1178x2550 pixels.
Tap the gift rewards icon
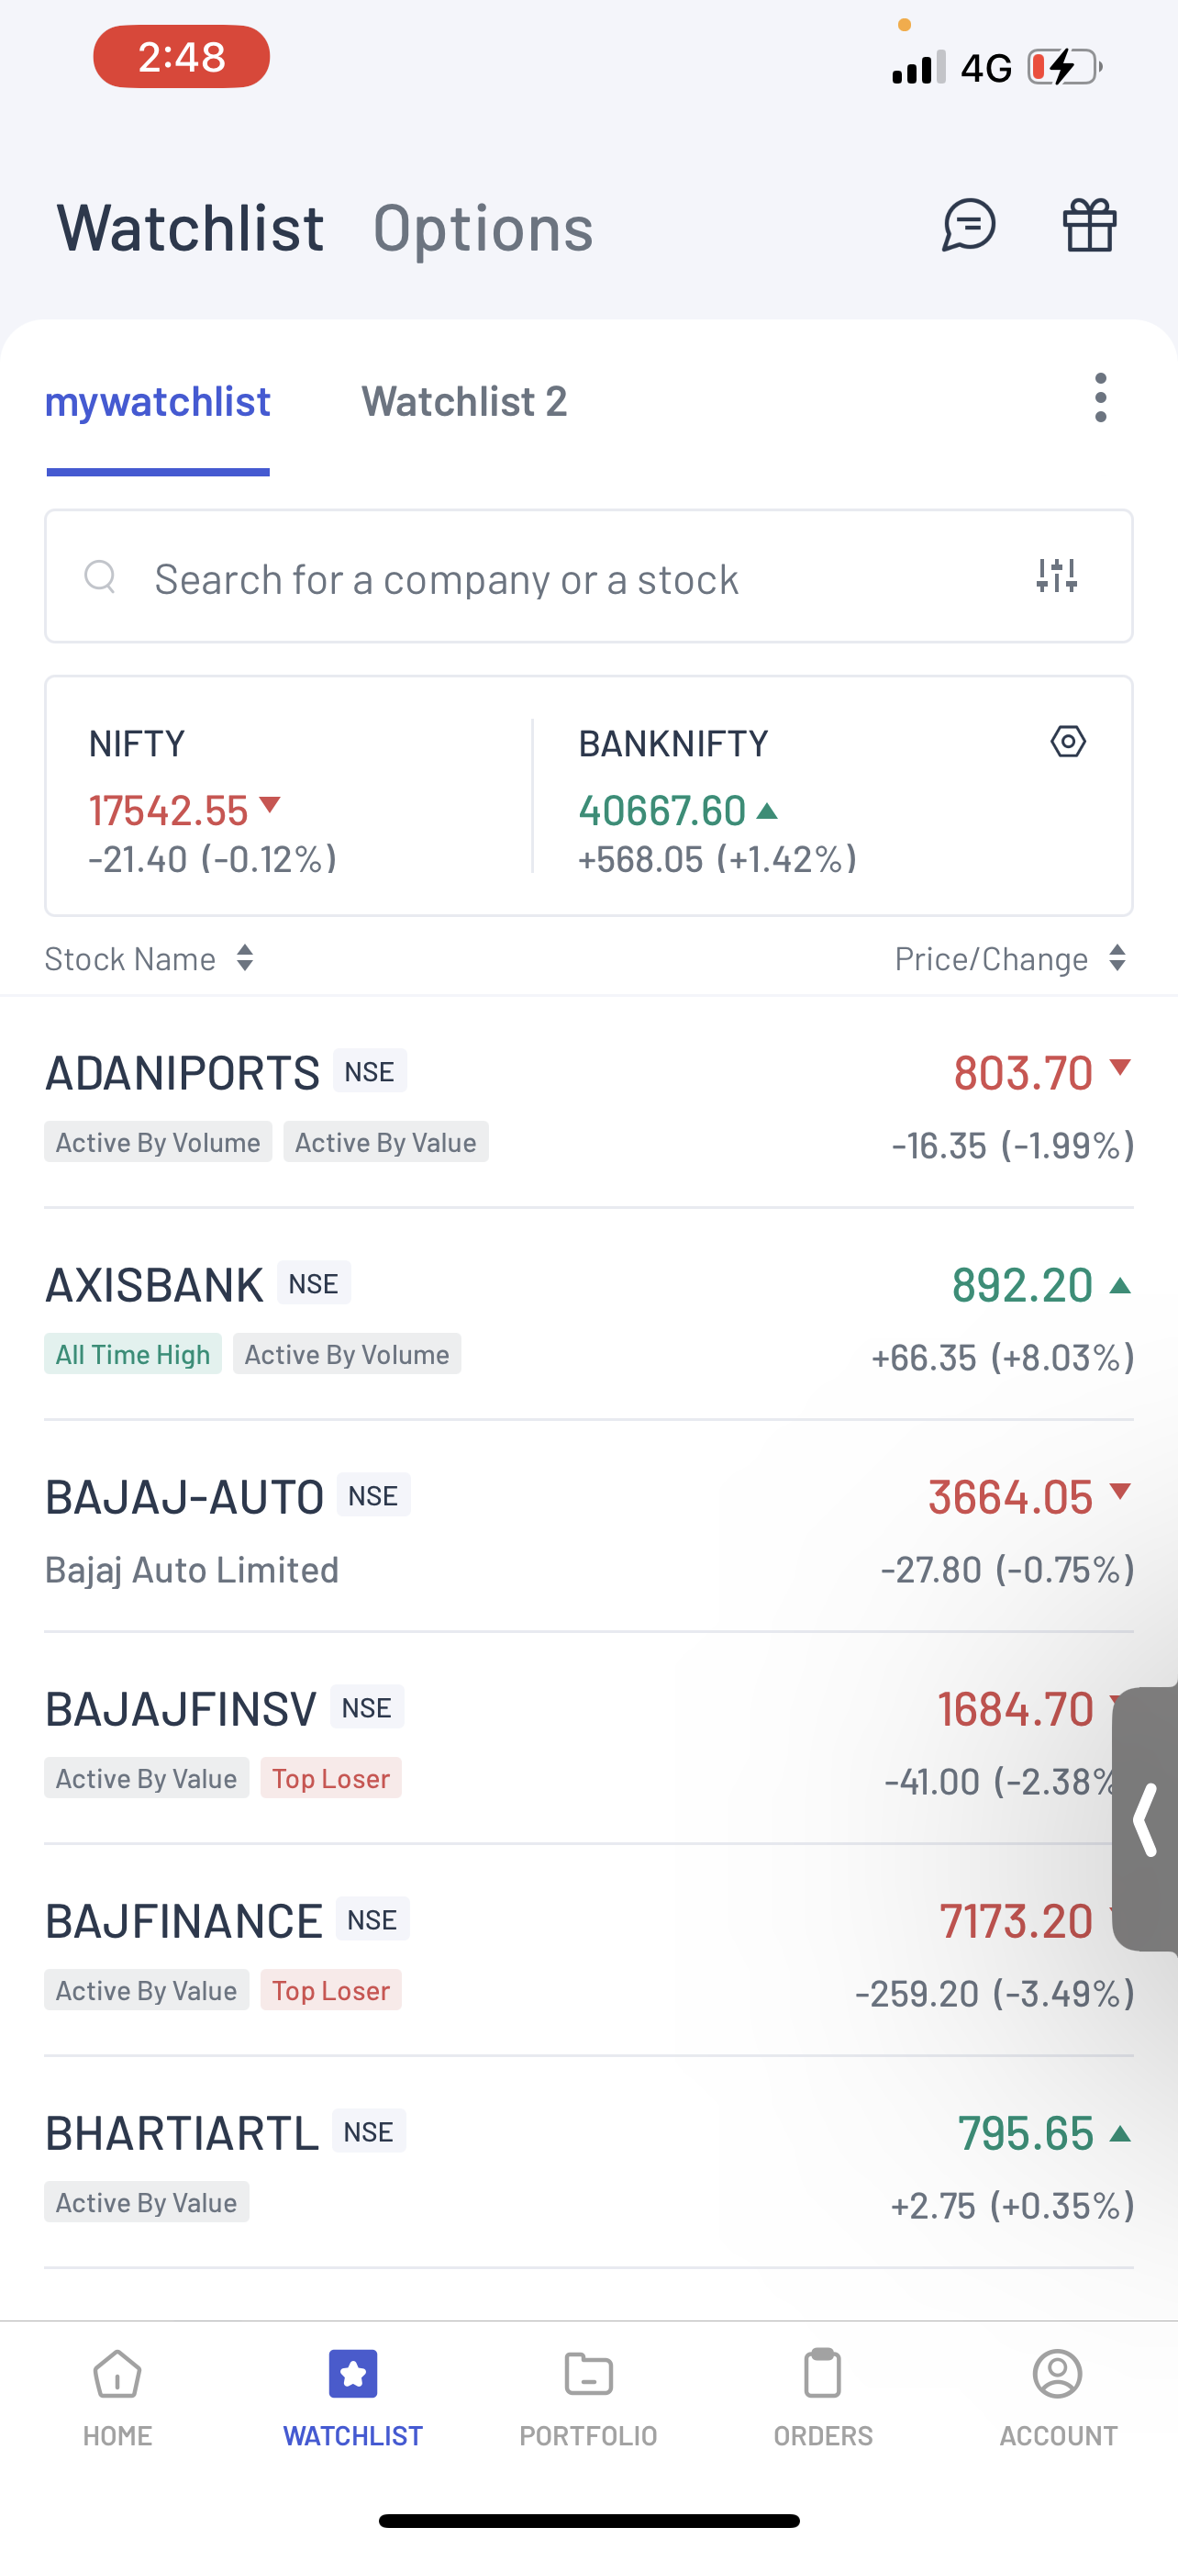tap(1089, 226)
